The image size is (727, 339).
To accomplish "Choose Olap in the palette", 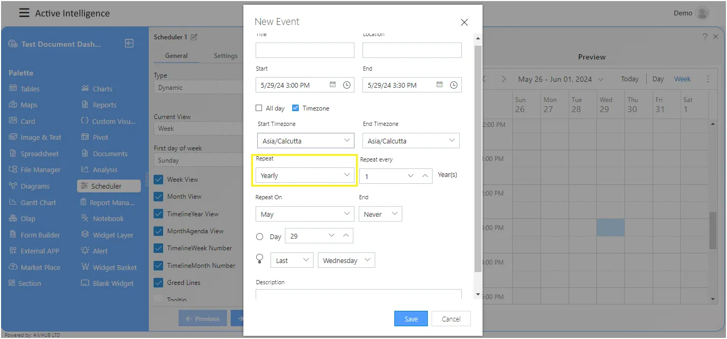I will [22, 218].
